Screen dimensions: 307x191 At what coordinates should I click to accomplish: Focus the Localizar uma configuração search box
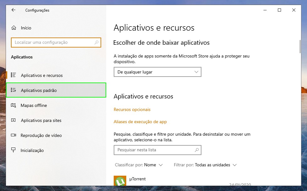click(x=56, y=43)
